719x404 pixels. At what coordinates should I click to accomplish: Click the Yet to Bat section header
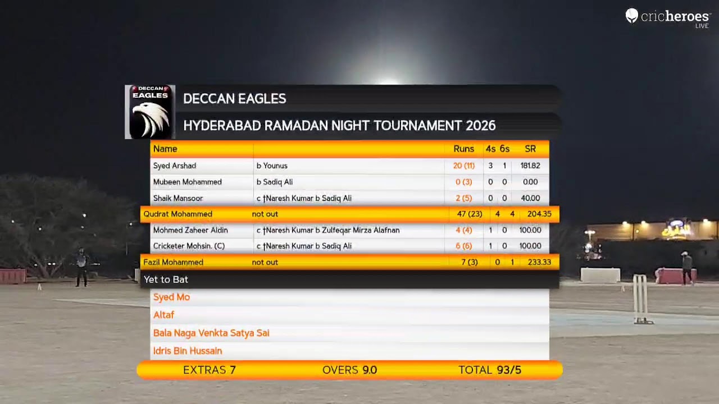(x=166, y=279)
